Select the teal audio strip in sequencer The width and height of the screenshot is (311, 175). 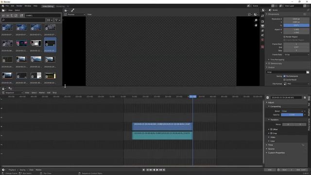tap(162, 136)
